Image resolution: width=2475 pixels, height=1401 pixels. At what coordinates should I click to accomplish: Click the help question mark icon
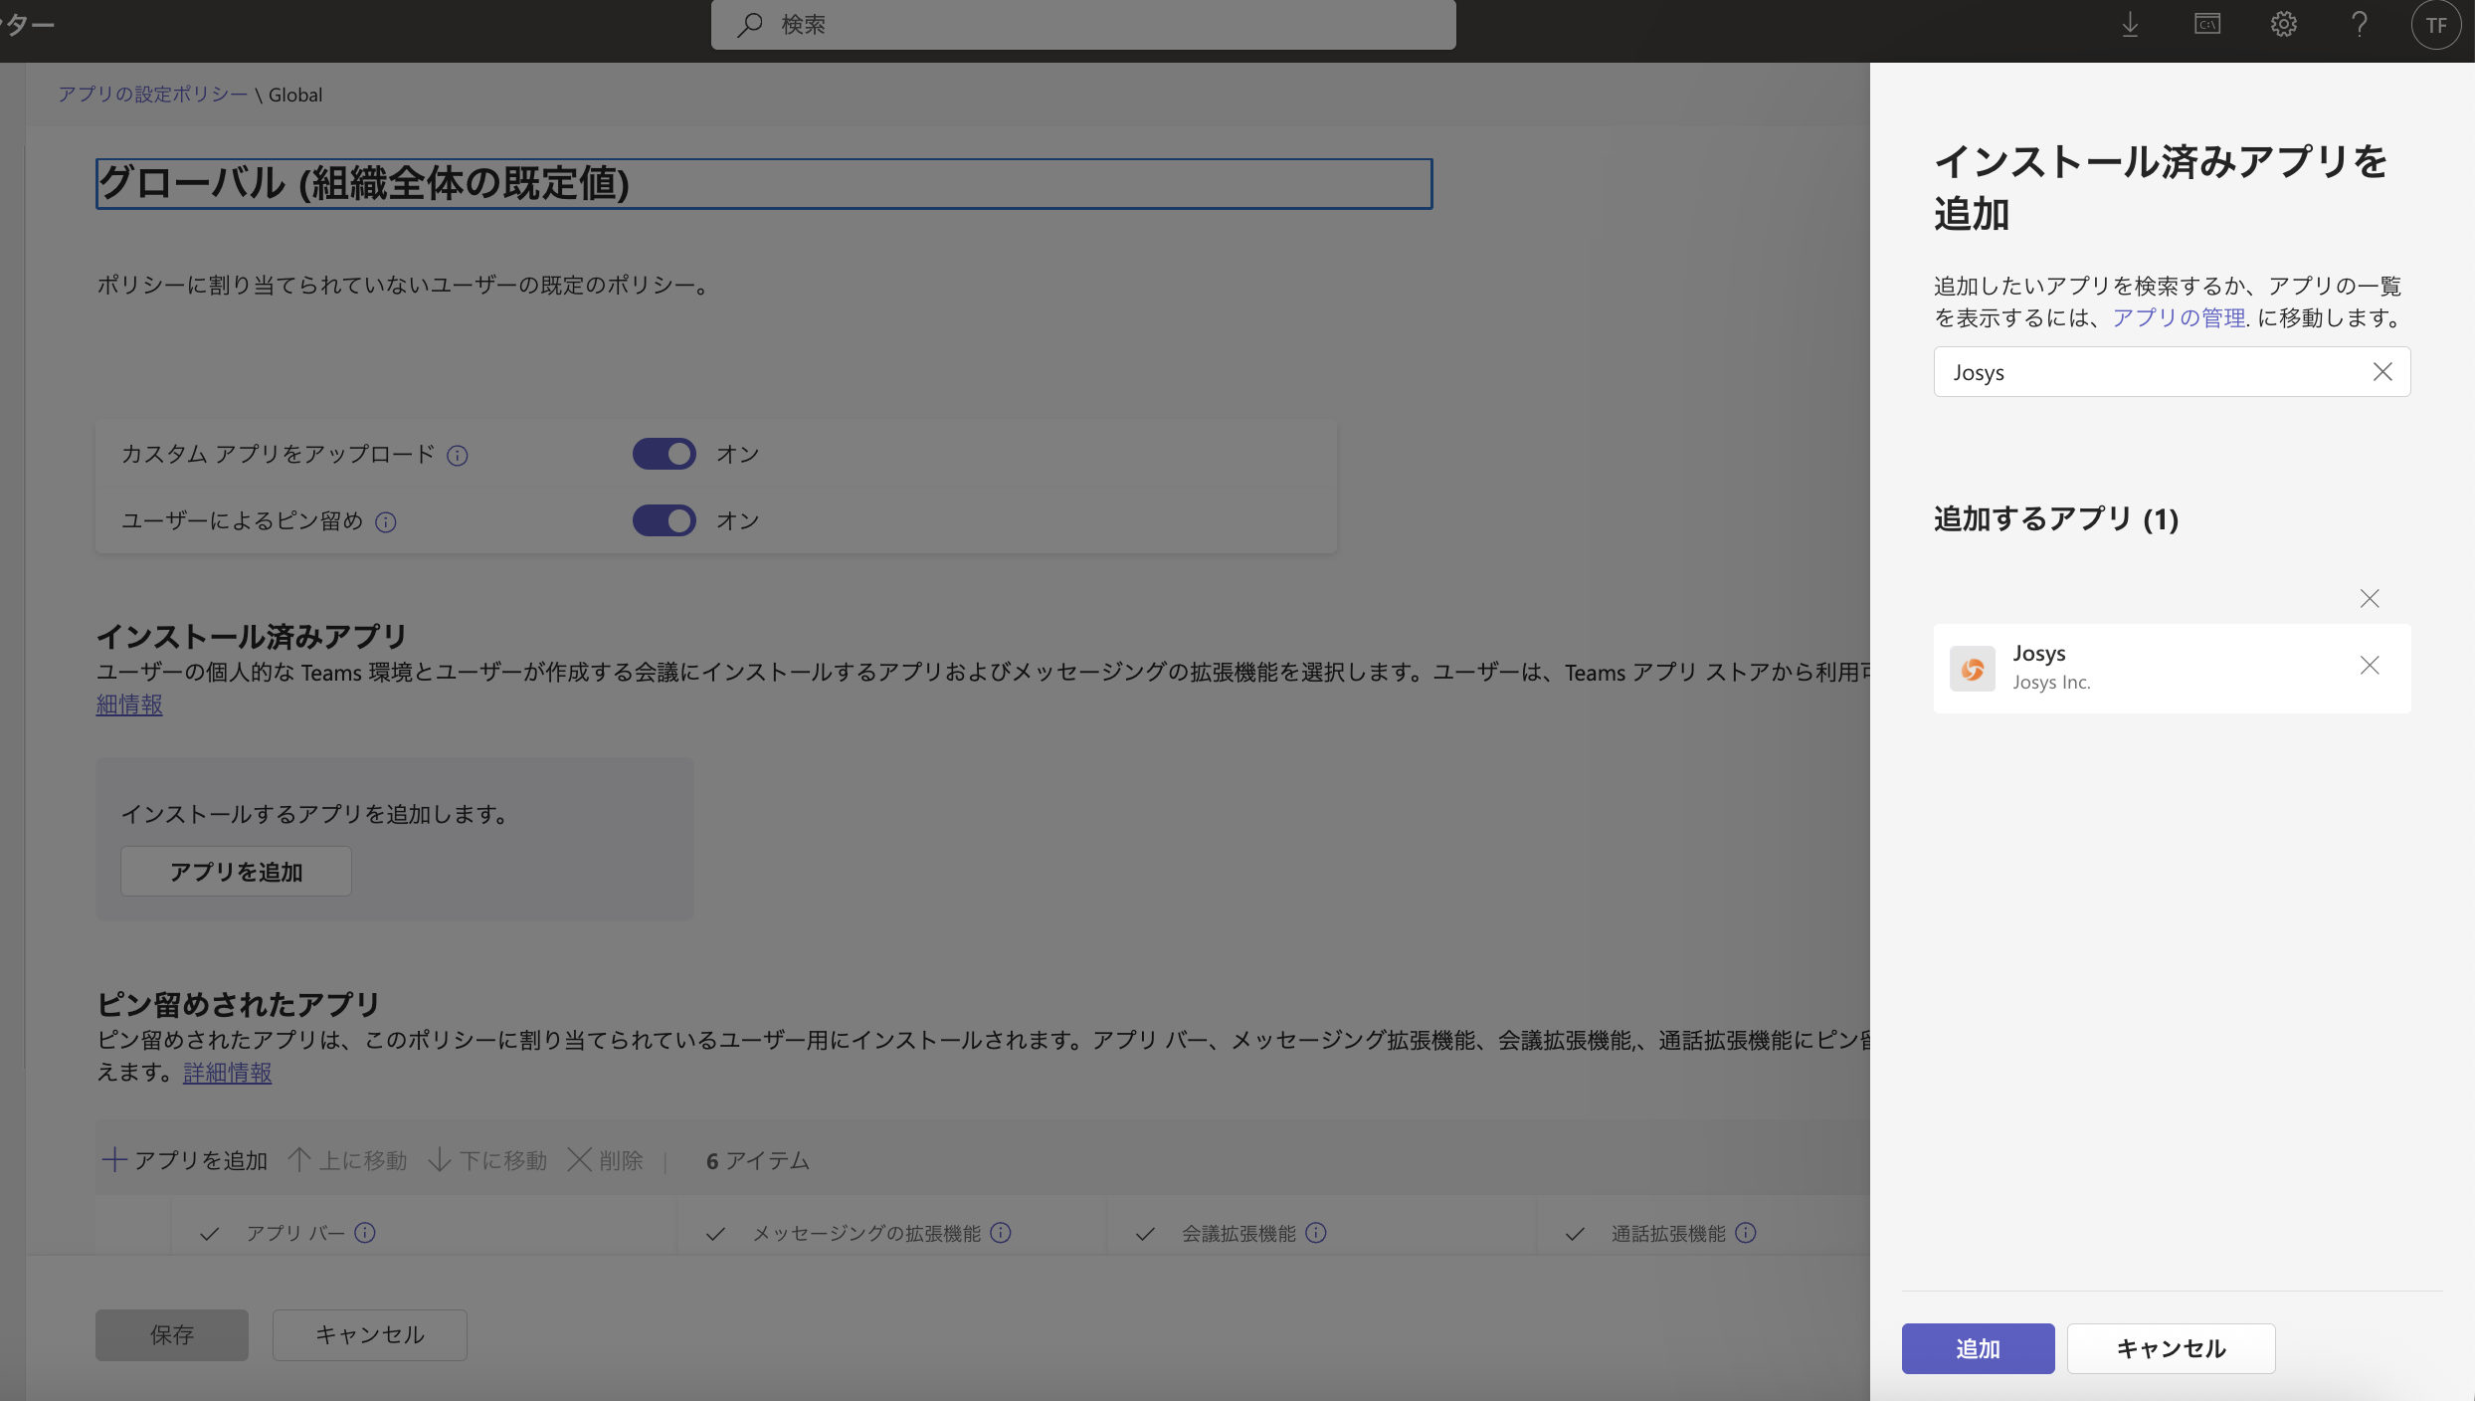(2359, 25)
